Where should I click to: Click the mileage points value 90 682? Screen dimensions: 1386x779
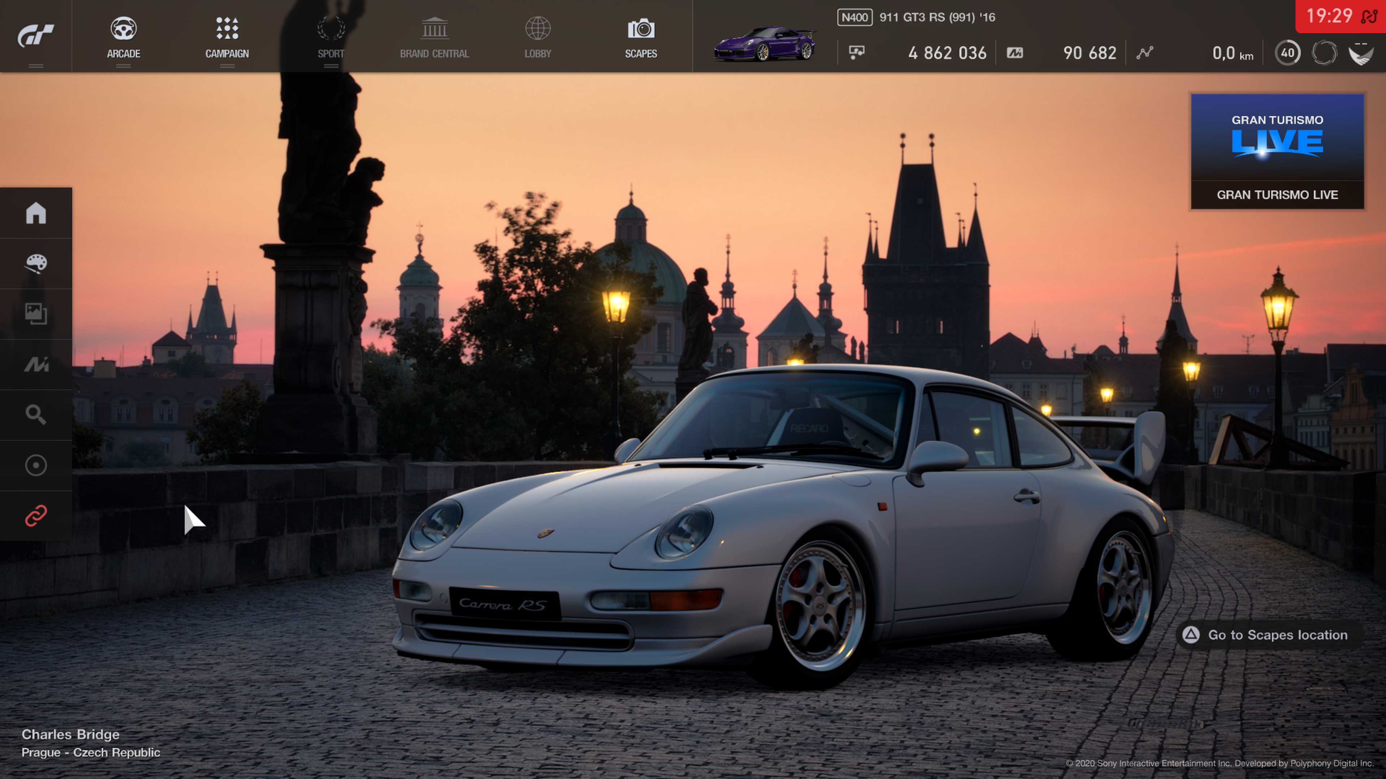coord(1090,53)
